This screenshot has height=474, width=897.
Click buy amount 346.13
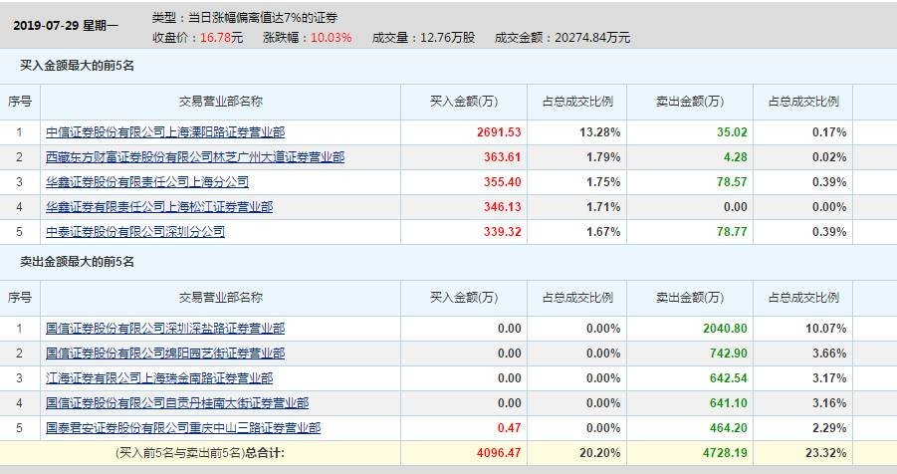click(x=503, y=207)
